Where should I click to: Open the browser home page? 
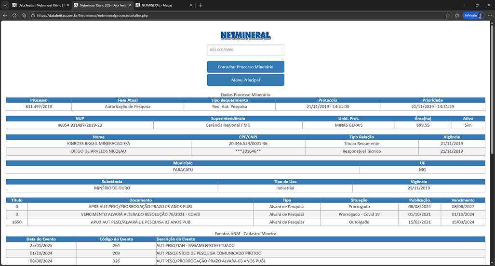click(x=24, y=15)
